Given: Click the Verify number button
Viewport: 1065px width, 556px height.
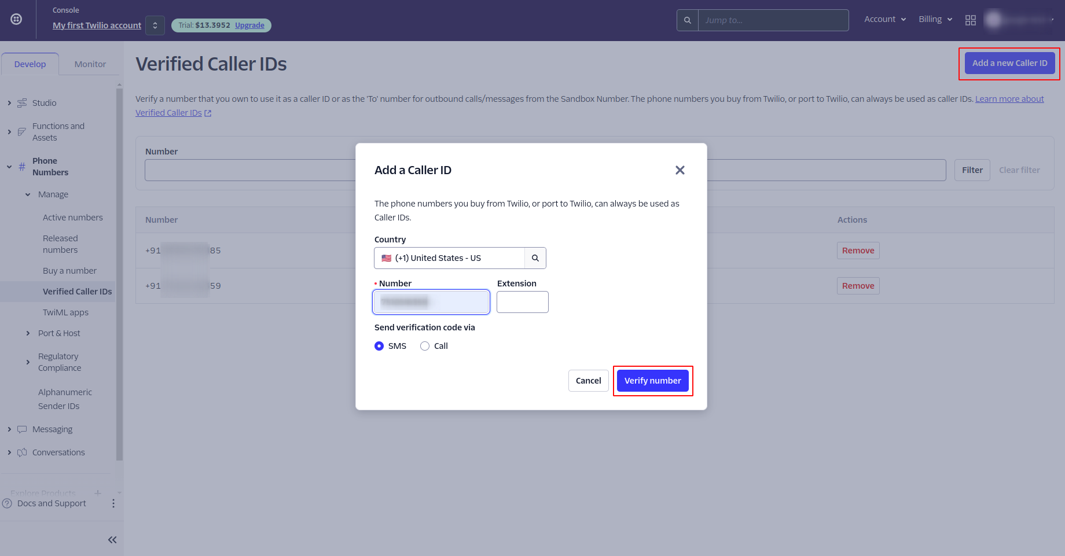Looking at the screenshot, I should pyautogui.click(x=652, y=381).
